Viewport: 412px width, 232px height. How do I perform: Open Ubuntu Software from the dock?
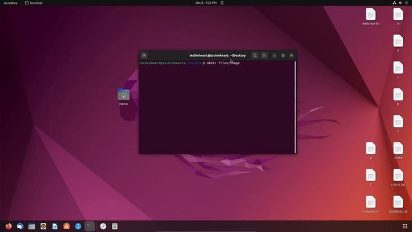[66, 226]
